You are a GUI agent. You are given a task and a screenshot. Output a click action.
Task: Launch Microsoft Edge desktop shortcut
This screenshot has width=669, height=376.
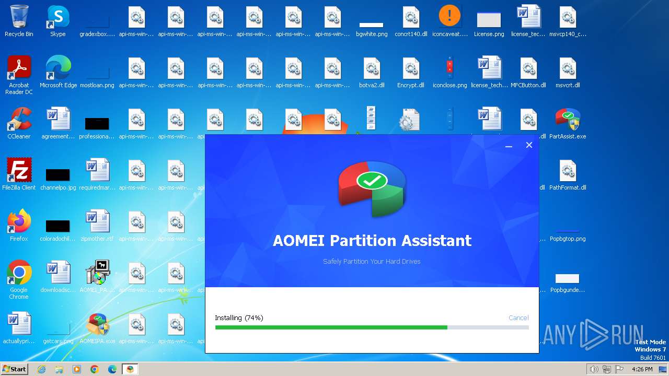pos(58,73)
